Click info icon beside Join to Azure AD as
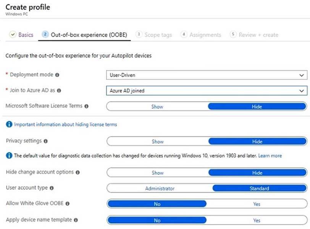 point(59,91)
